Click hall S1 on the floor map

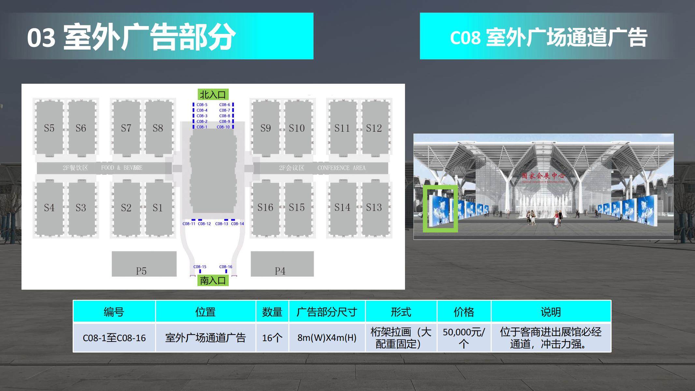[158, 209]
